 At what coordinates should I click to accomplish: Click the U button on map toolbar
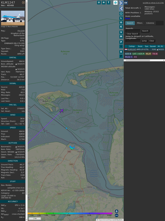click(99, 2)
